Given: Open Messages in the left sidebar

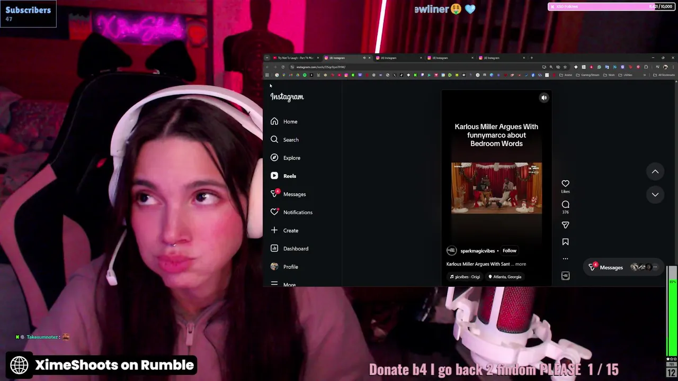Looking at the screenshot, I should click(x=288, y=194).
